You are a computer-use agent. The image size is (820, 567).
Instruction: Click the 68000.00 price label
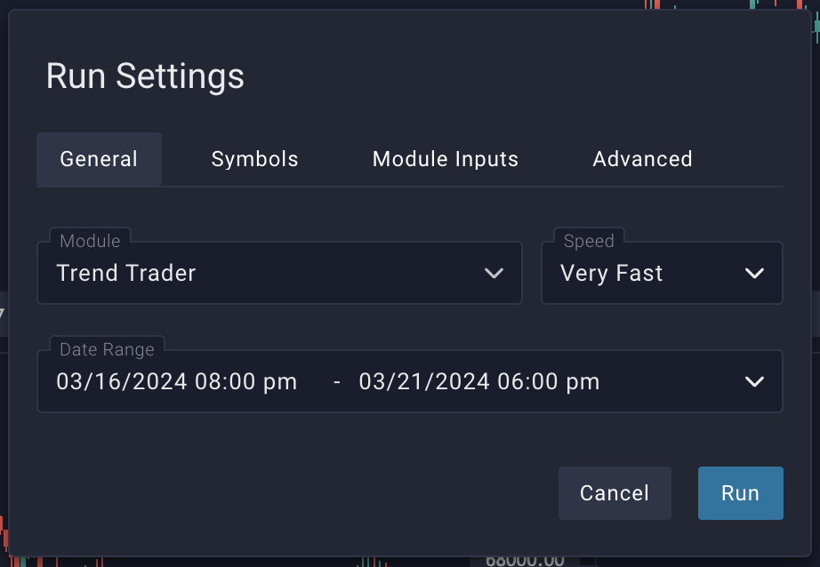tap(525, 560)
